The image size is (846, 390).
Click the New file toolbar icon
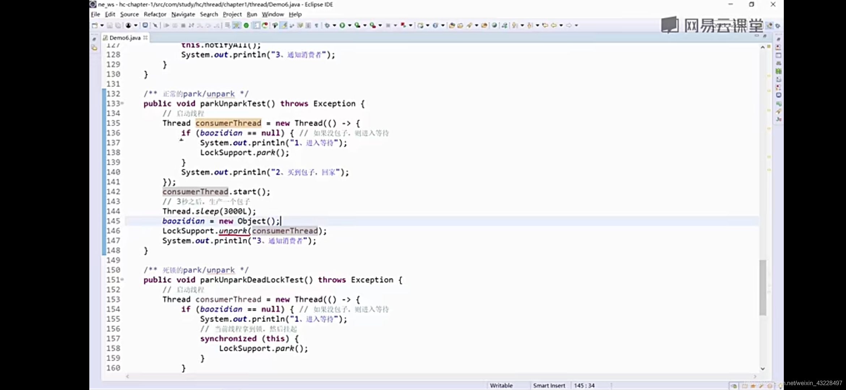coord(95,25)
